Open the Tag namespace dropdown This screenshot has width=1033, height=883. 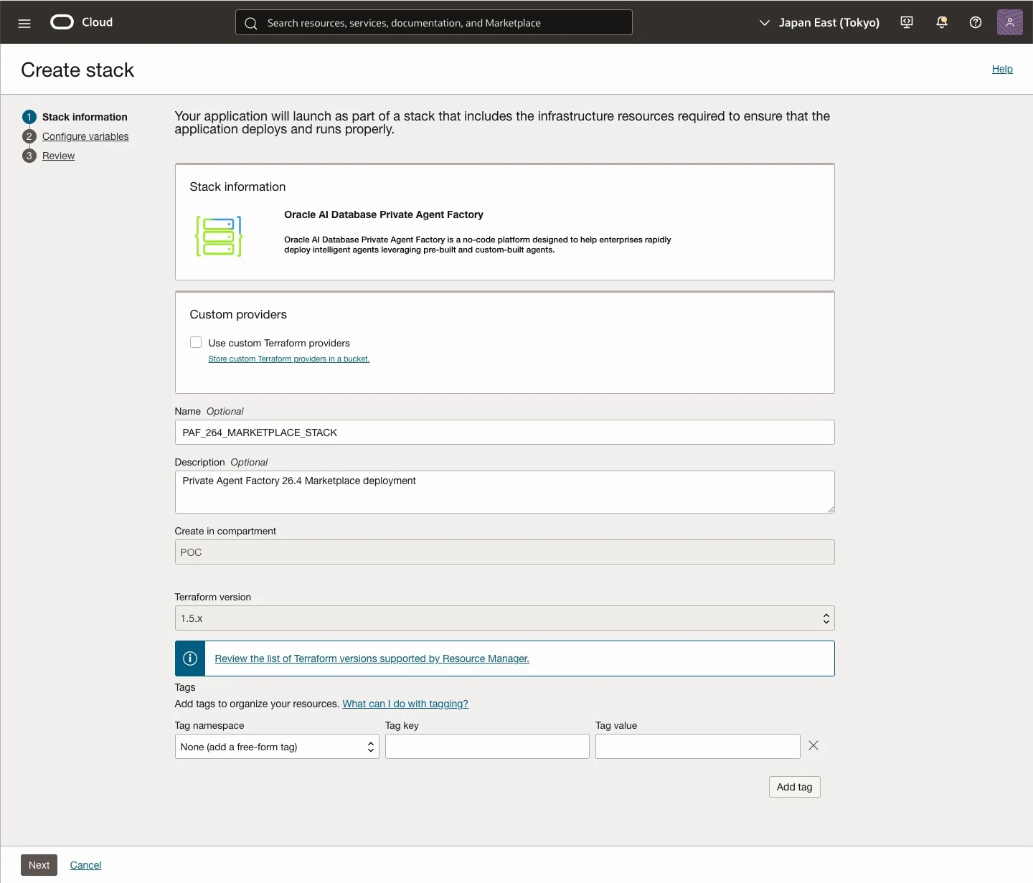click(277, 747)
